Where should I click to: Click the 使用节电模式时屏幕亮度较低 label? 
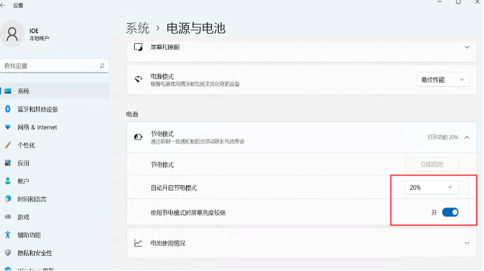(188, 213)
